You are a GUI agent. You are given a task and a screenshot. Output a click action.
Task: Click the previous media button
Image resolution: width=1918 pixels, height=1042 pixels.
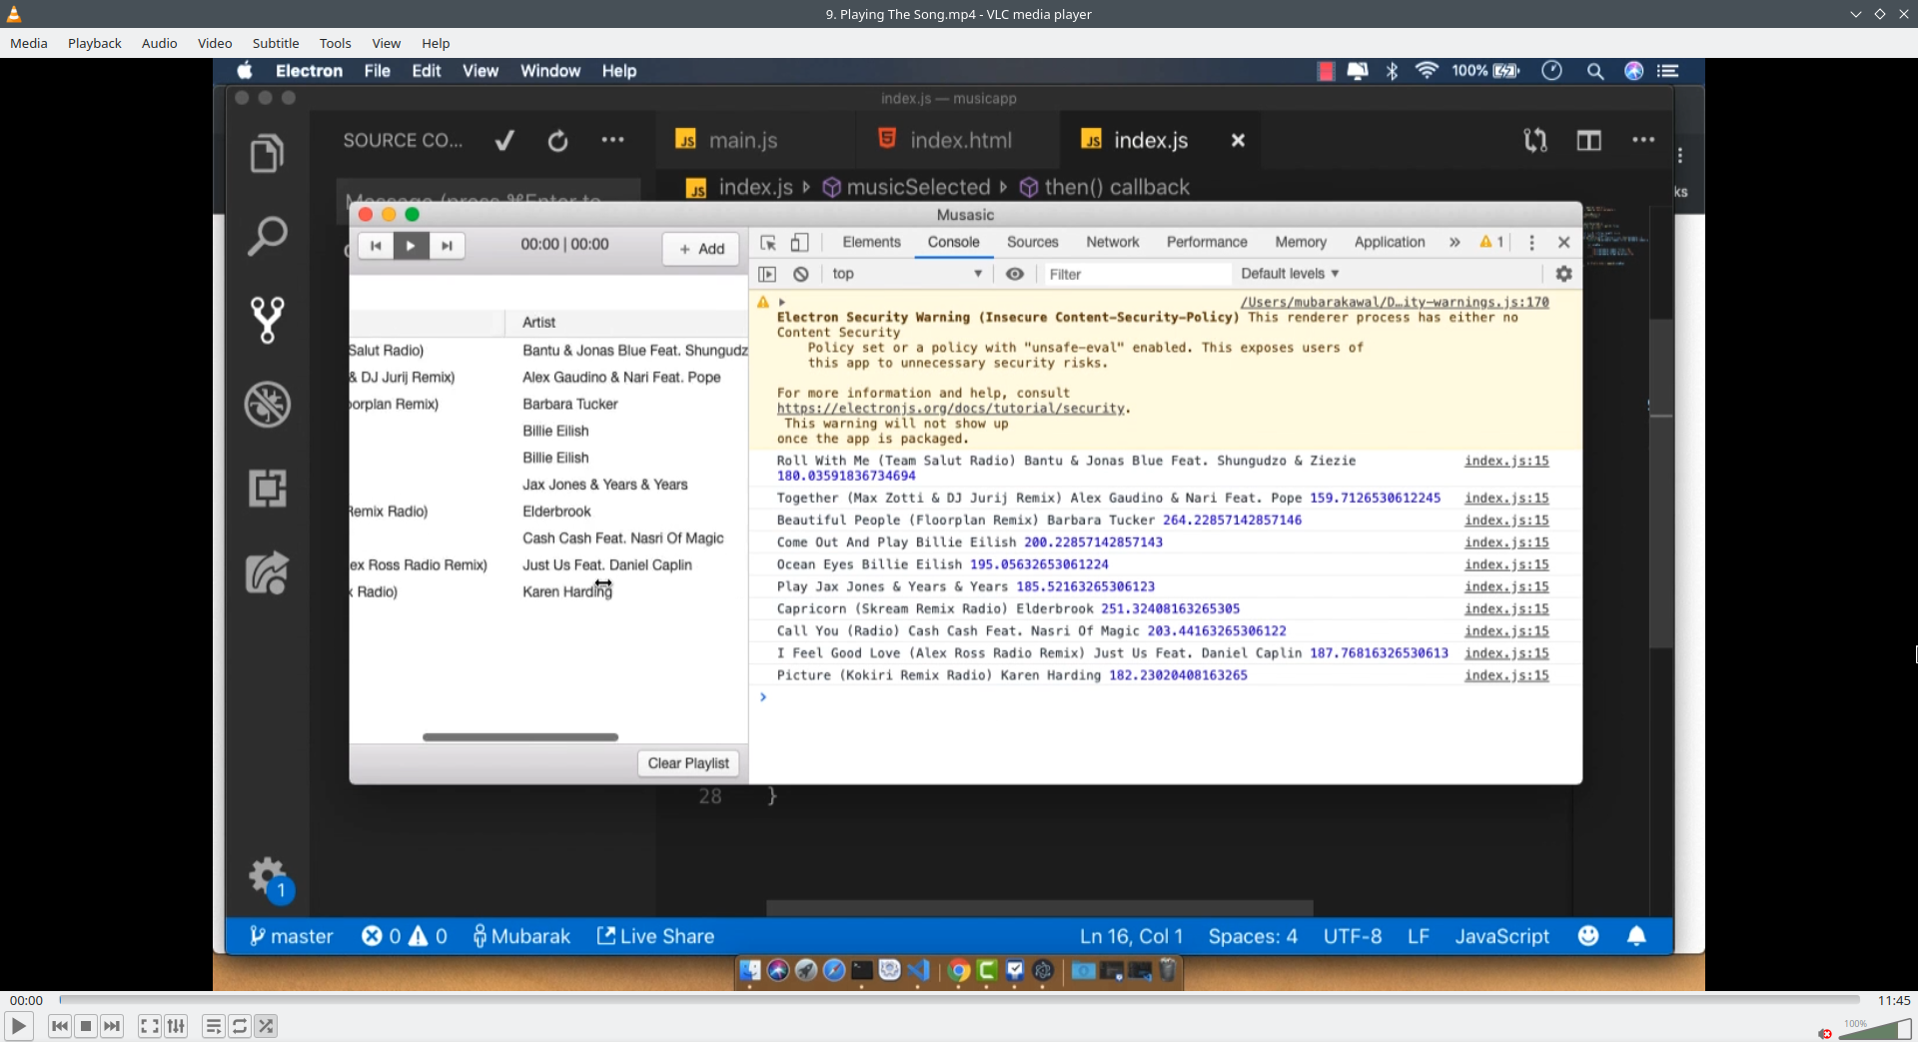pyautogui.click(x=60, y=1026)
